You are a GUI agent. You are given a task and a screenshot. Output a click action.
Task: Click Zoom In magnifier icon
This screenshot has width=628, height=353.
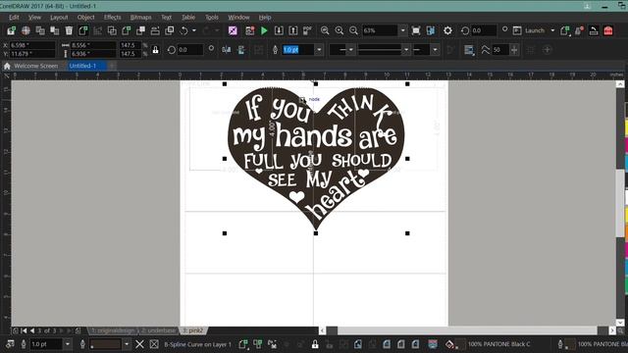(340, 30)
